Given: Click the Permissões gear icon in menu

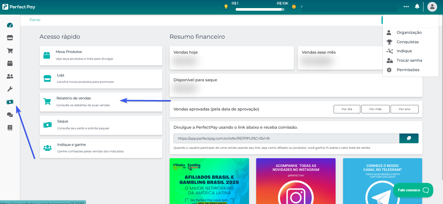Looking at the screenshot, I should (389, 70).
